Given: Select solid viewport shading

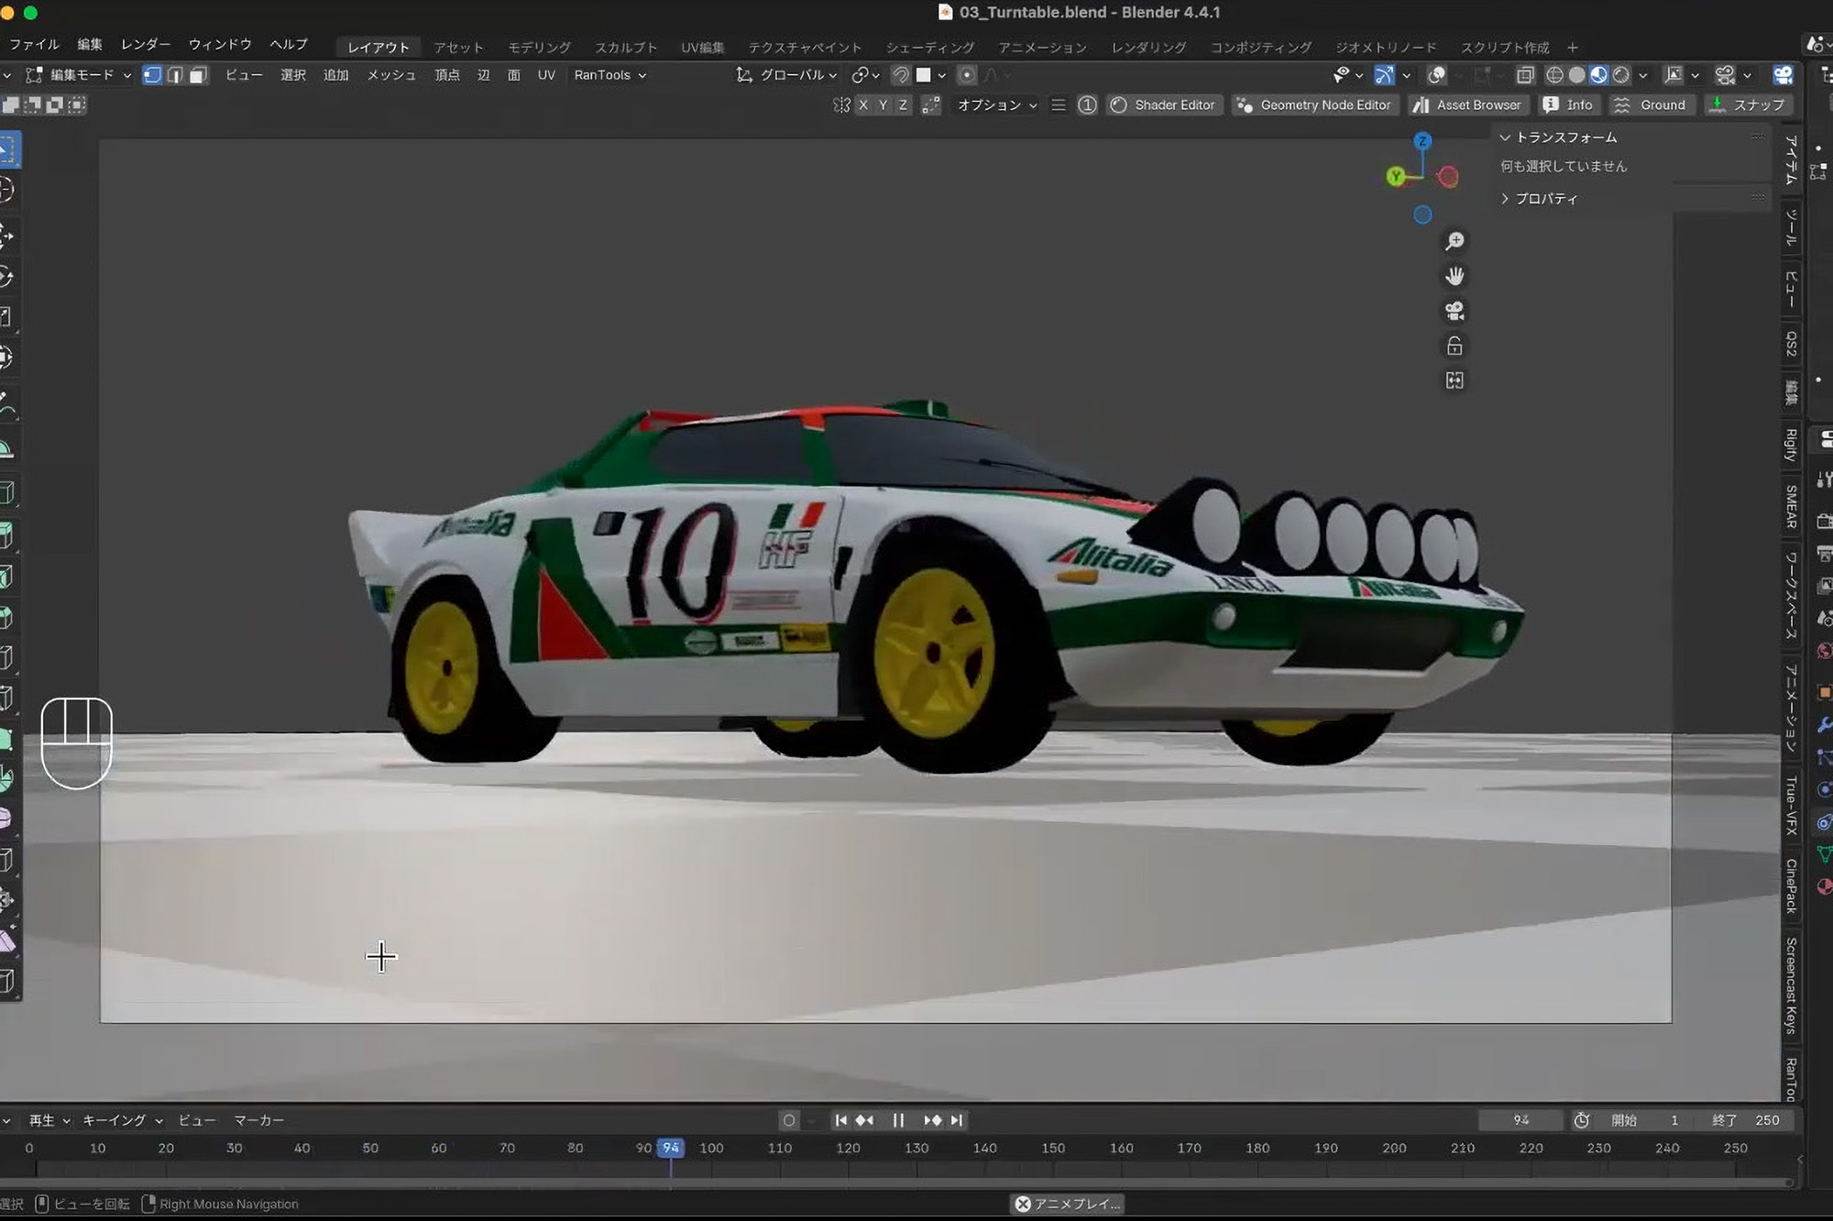Looking at the screenshot, I should point(1576,75).
